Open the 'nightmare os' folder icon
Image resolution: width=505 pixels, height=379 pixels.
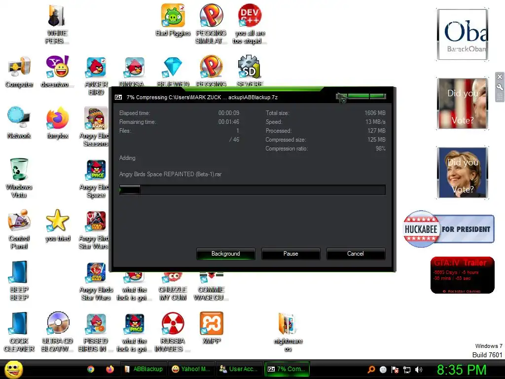(x=288, y=333)
